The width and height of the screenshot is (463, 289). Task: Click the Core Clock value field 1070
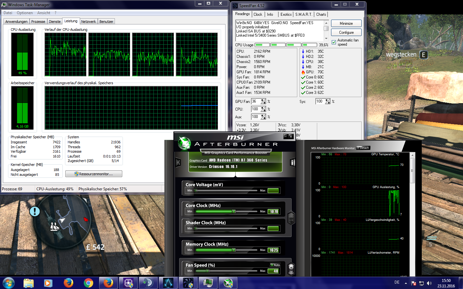tap(273, 212)
